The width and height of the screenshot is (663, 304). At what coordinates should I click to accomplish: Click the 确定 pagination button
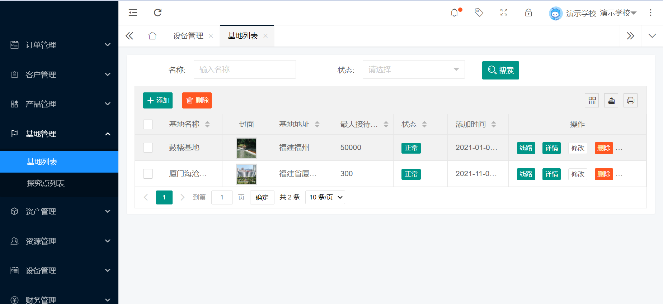(262, 197)
